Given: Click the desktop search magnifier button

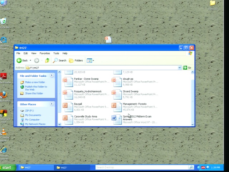Looking at the screenshot, I should 191,167.
